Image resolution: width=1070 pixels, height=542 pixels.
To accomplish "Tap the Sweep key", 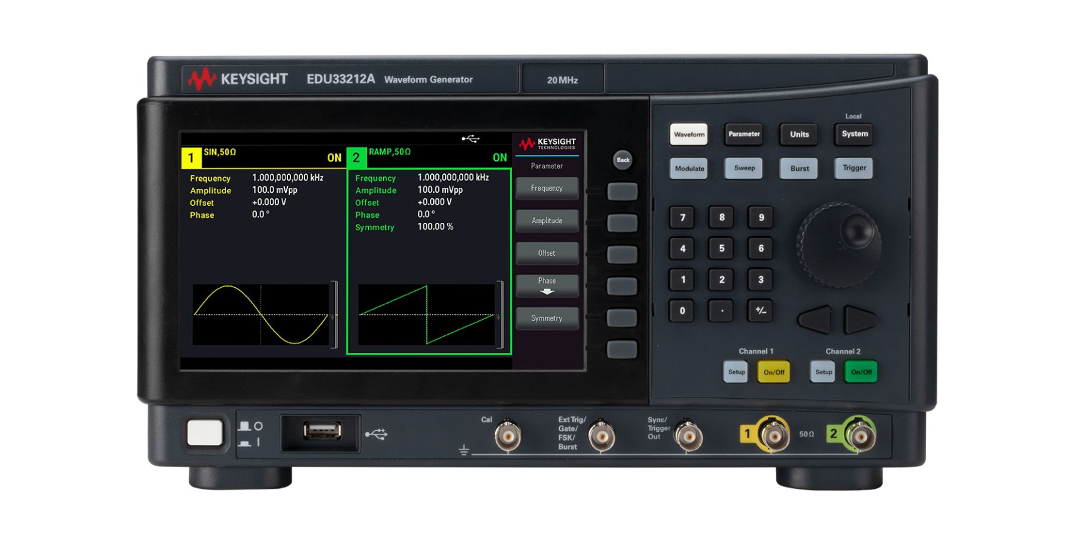I will coord(744,168).
